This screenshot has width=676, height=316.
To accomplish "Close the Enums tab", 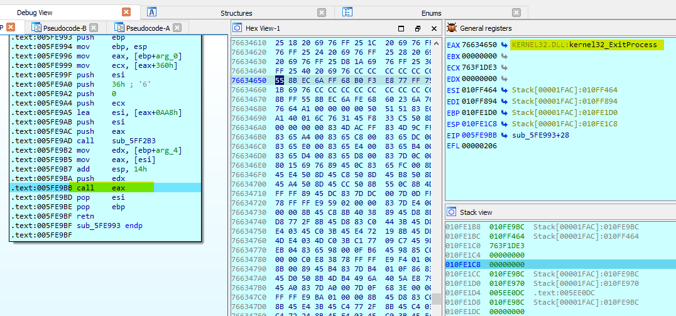I will click(x=516, y=13).
